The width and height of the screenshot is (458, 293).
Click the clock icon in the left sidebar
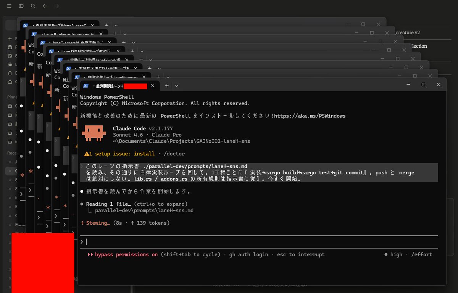10,56
